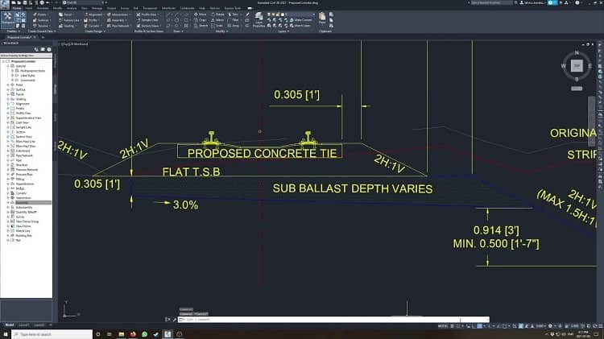Image resolution: width=604 pixels, height=339 pixels.
Task: Click the Paste clipboard button
Action: (321, 18)
